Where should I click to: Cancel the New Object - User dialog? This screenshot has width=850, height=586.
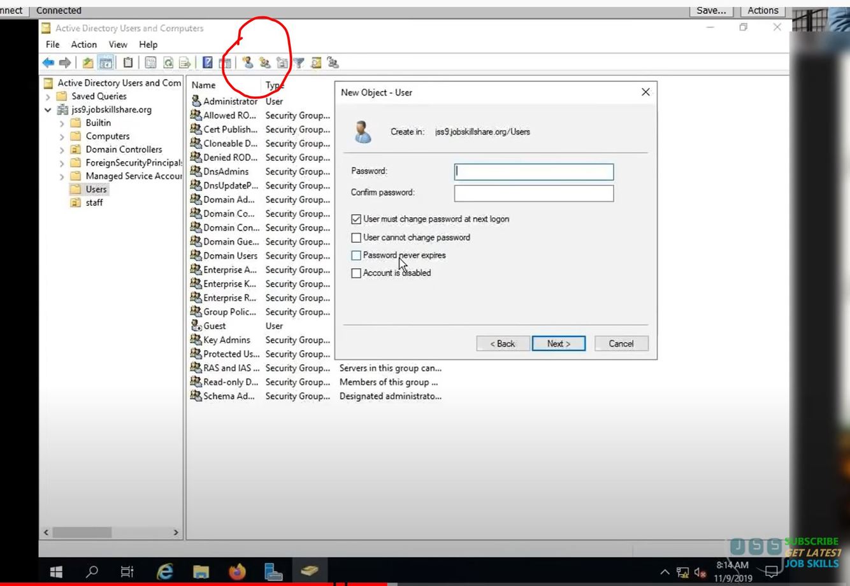621,344
